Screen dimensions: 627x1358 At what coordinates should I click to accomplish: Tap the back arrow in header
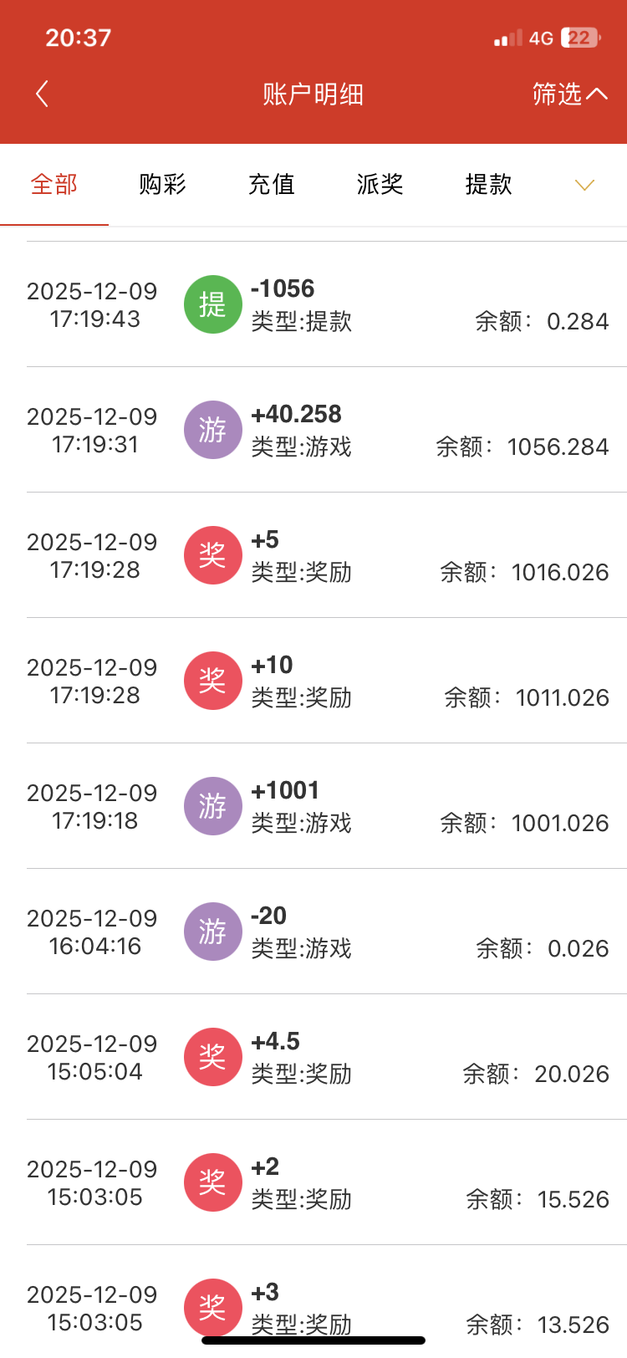tap(43, 94)
